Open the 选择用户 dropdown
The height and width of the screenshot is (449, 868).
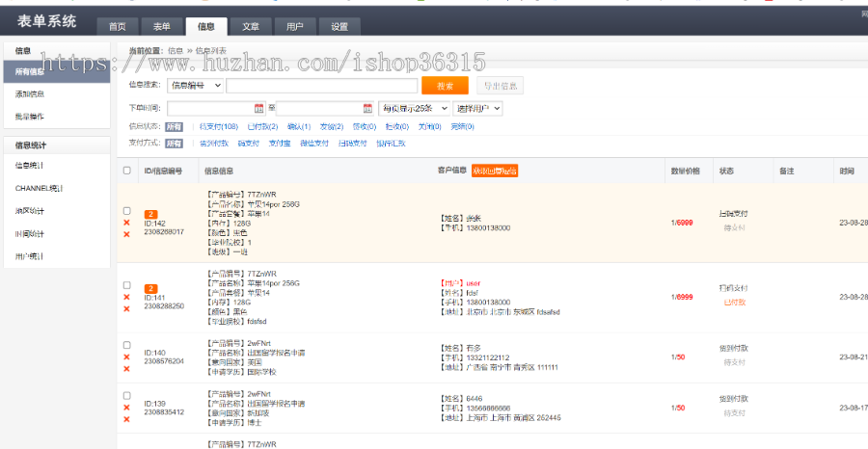pos(477,108)
